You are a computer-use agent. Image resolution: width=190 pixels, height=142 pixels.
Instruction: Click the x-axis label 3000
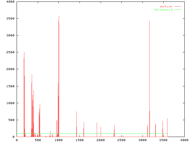point(142,140)
